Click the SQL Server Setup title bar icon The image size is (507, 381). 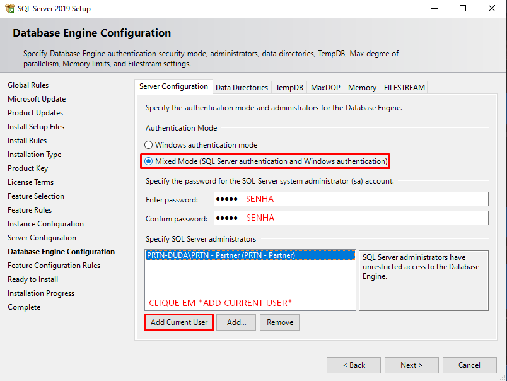point(9,8)
